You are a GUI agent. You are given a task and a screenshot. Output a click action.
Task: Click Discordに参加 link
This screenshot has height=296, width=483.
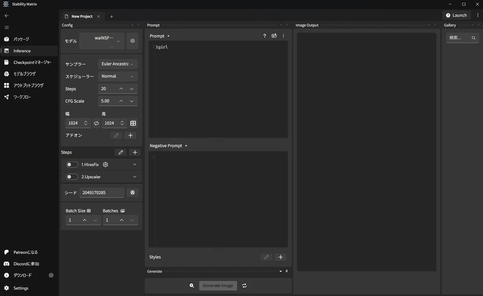coord(29,264)
